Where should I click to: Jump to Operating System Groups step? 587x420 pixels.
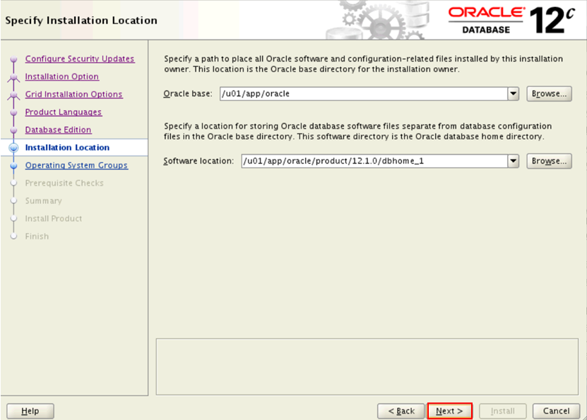(76, 165)
